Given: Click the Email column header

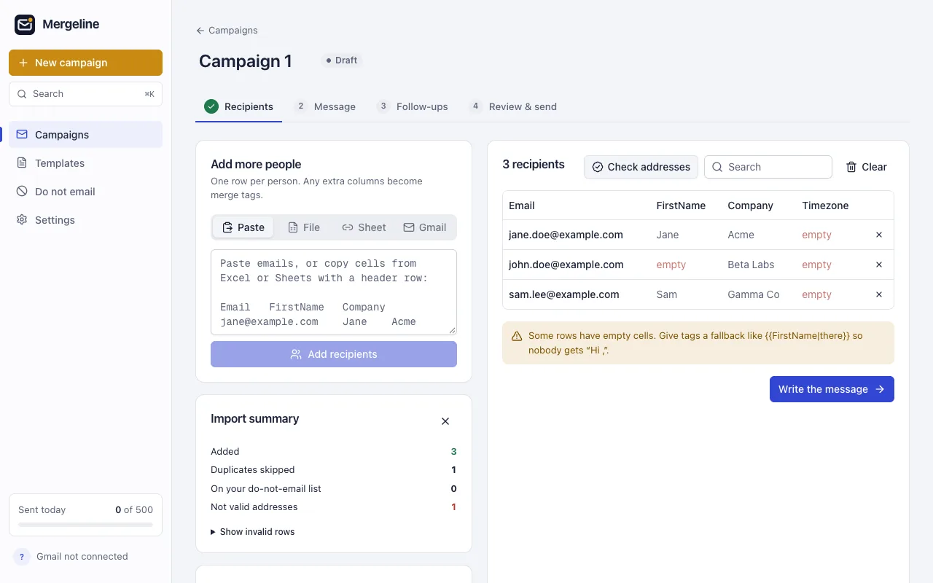Looking at the screenshot, I should click(522, 206).
